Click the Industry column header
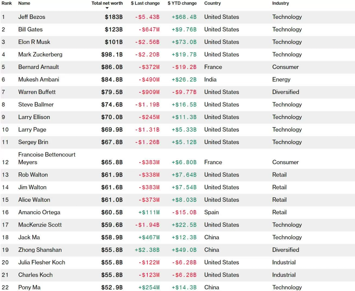Image resolution: width=355 pixels, height=291 pixels. click(281, 3)
